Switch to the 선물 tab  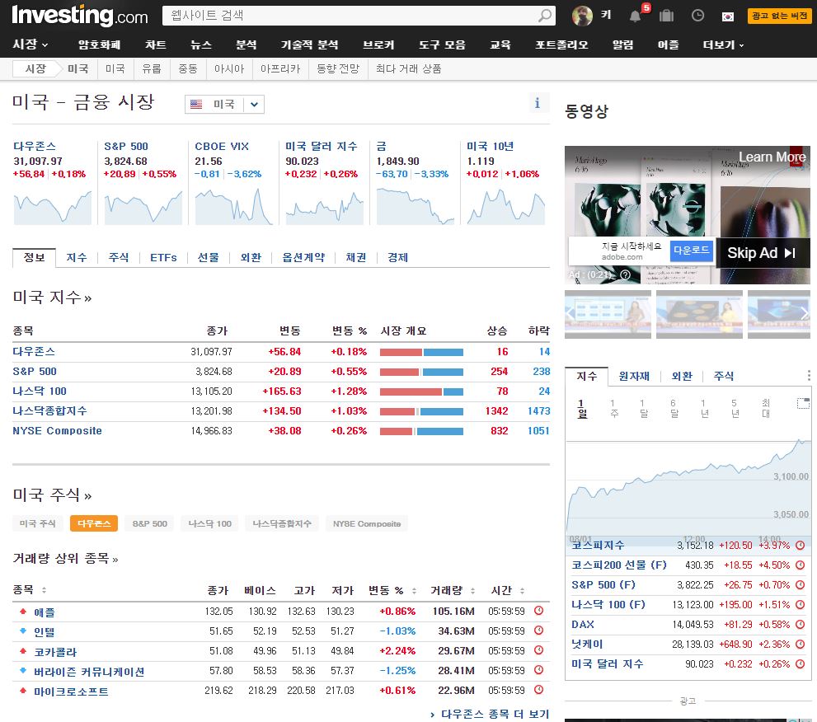click(x=209, y=257)
